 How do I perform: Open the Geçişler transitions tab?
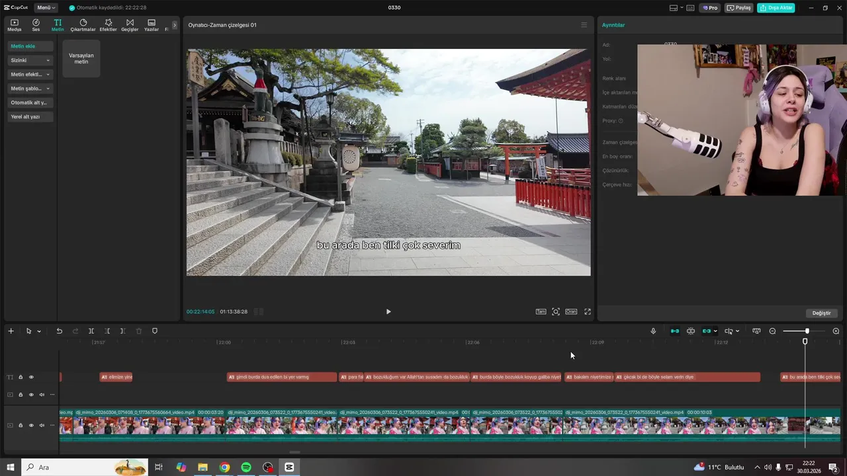tap(130, 25)
